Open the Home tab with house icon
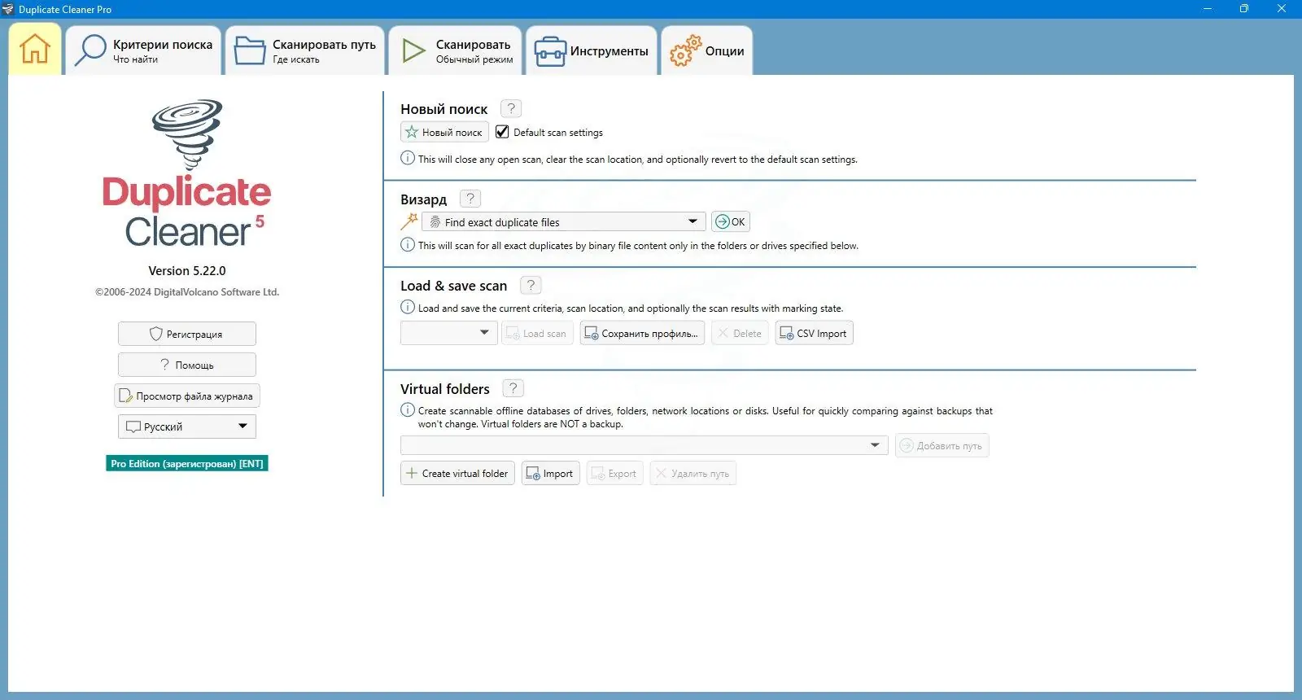Image resolution: width=1302 pixels, height=700 pixels. (x=35, y=50)
